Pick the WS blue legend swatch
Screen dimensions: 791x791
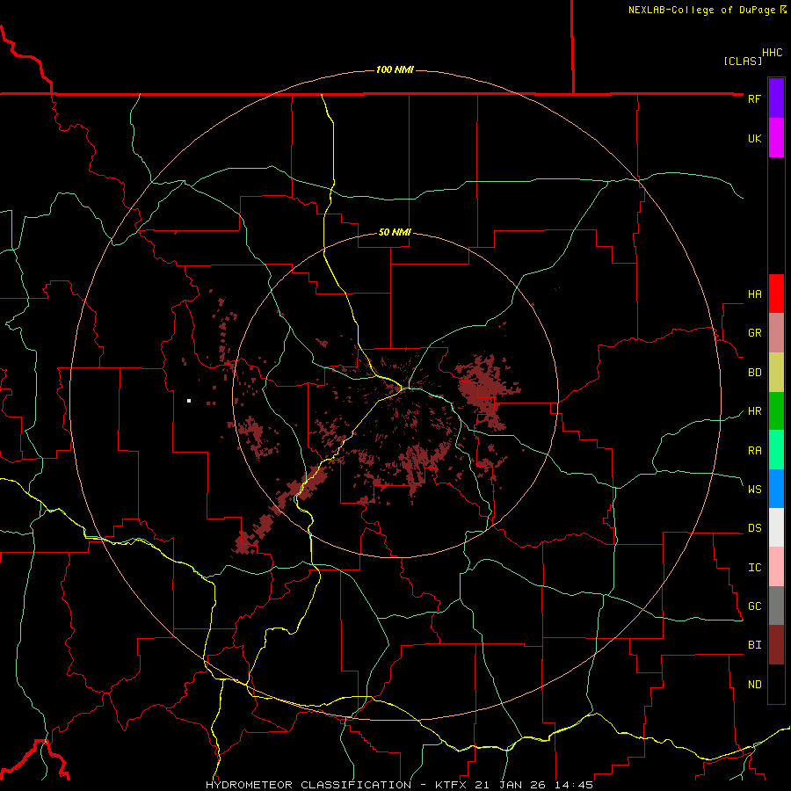pyautogui.click(x=776, y=489)
